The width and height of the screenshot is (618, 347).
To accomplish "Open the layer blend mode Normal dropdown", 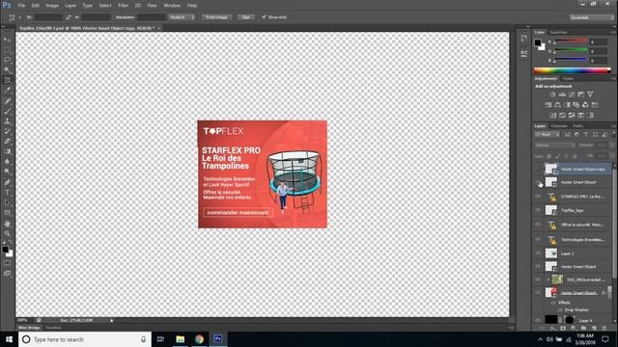I will (555, 146).
